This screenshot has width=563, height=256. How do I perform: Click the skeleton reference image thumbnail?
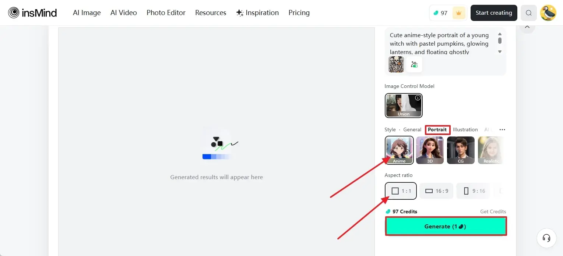tap(396, 64)
